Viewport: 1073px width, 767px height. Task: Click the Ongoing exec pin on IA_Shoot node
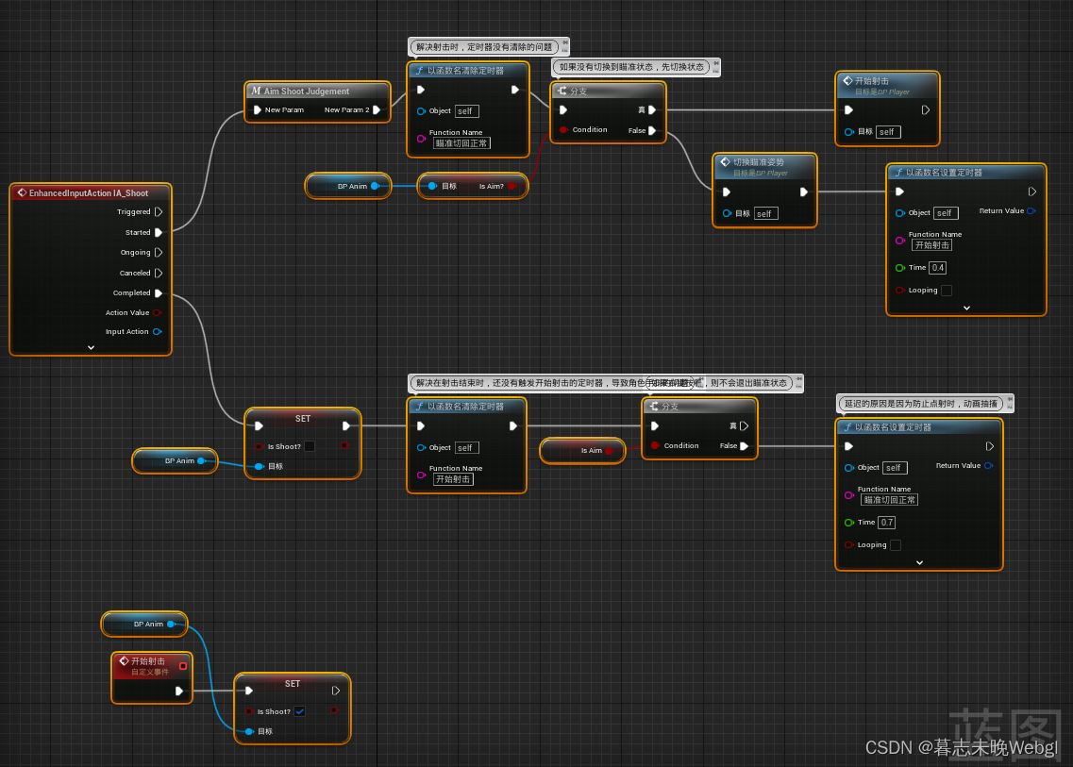(159, 253)
